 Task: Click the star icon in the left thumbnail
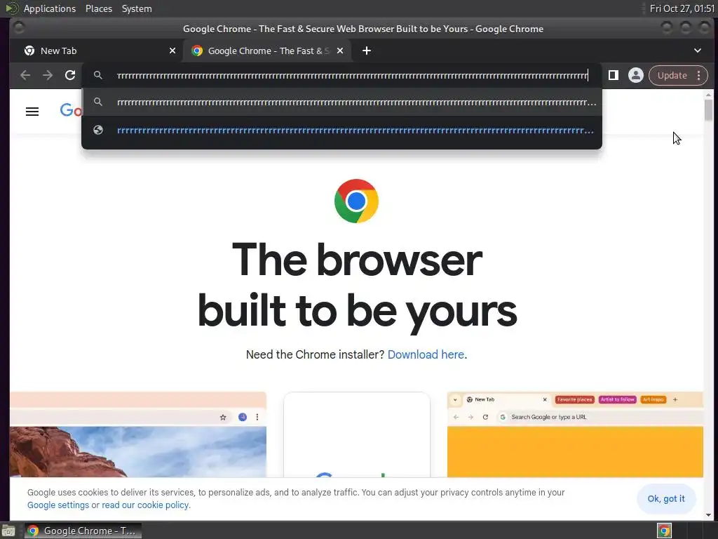coord(223,417)
